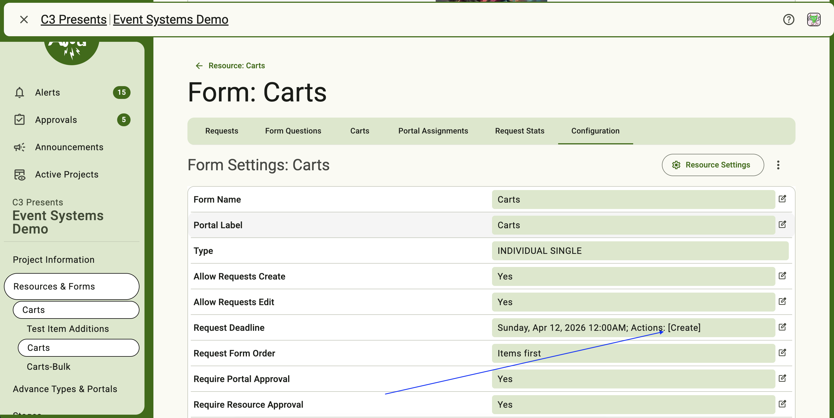Open the Carts tab

coord(359,131)
